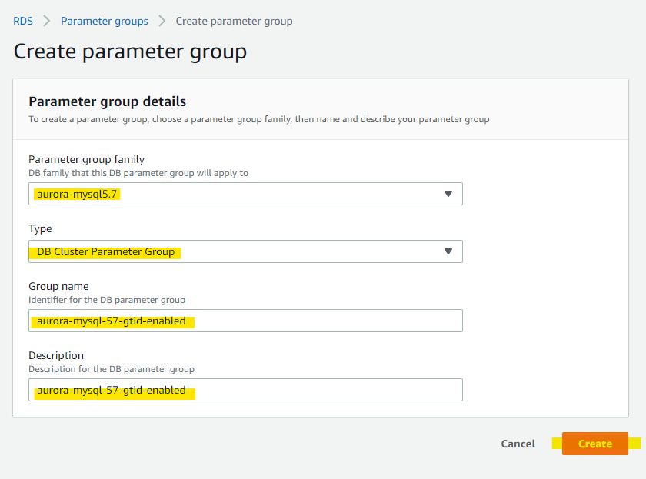Image resolution: width=646 pixels, height=479 pixels.
Task: Click the large 'Create parameter group' page heading
Action: click(x=130, y=52)
